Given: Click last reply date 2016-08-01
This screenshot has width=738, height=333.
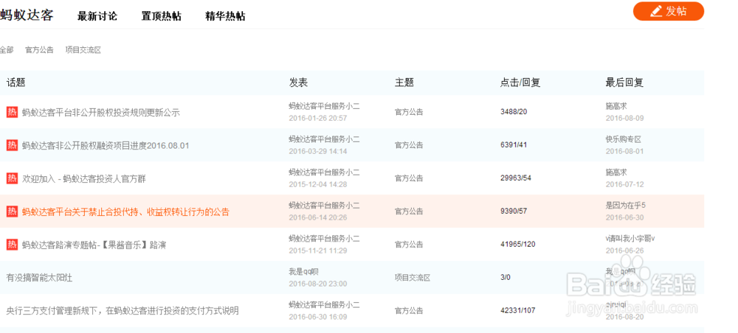Looking at the screenshot, I should pos(624,151).
